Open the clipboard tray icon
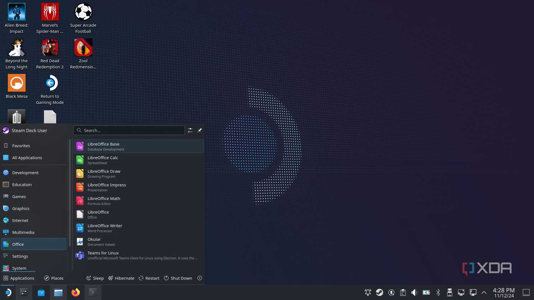 click(x=403, y=292)
